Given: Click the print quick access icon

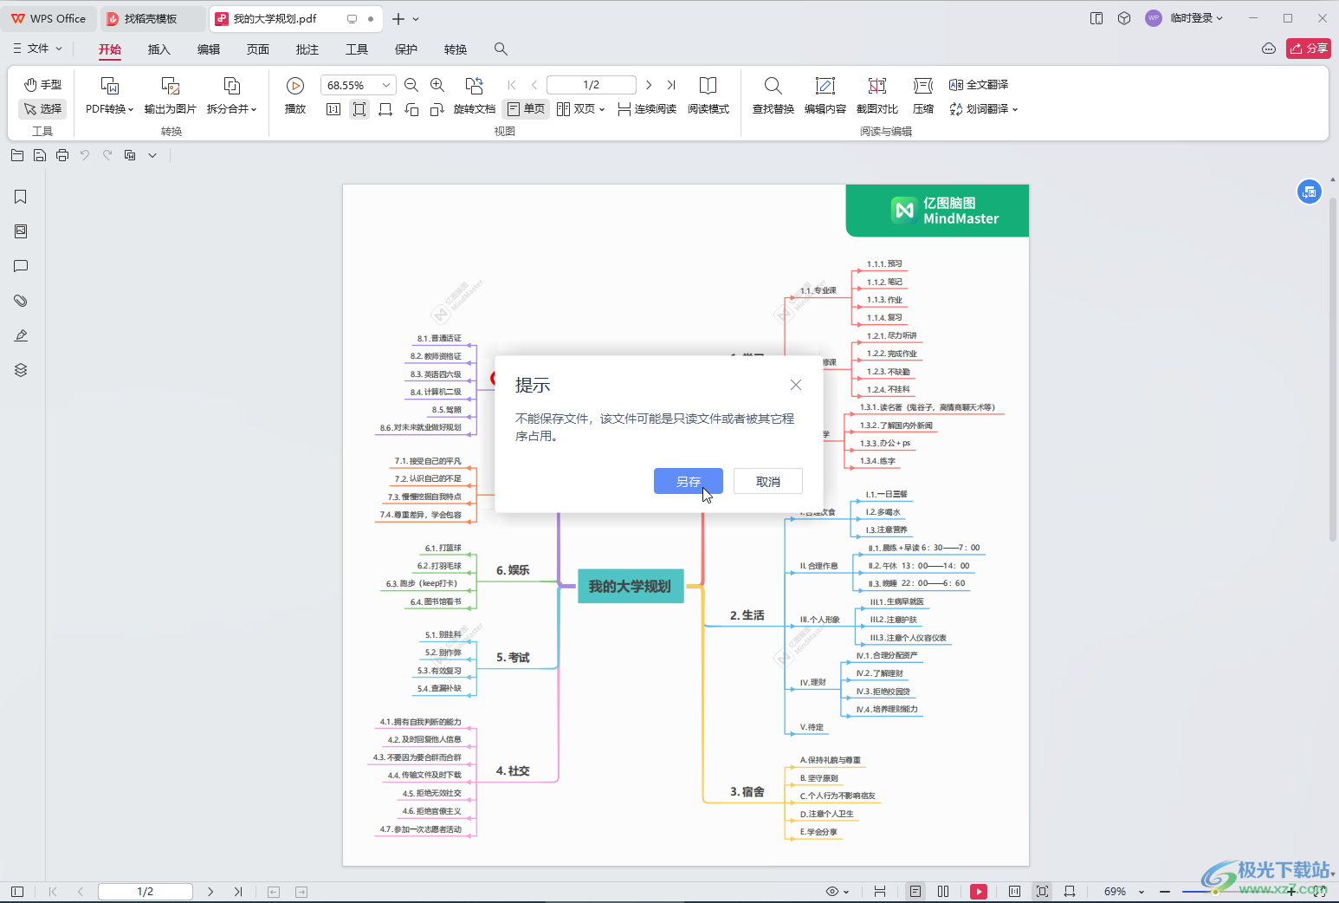Looking at the screenshot, I should pos(62,155).
